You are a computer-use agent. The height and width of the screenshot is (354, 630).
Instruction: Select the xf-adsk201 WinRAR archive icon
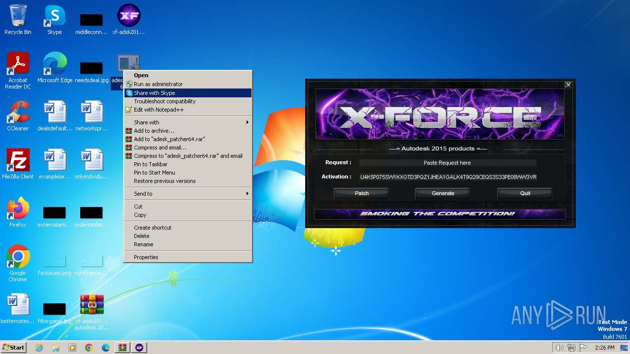pos(92,312)
